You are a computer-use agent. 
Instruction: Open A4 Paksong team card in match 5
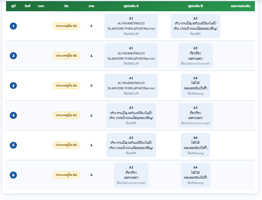pyautogui.click(x=195, y=145)
